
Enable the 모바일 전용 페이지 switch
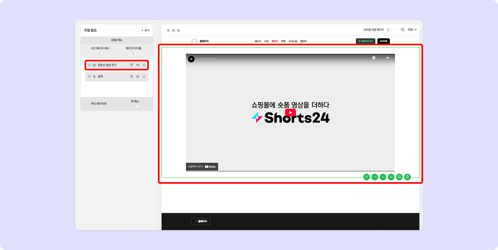(x=389, y=30)
